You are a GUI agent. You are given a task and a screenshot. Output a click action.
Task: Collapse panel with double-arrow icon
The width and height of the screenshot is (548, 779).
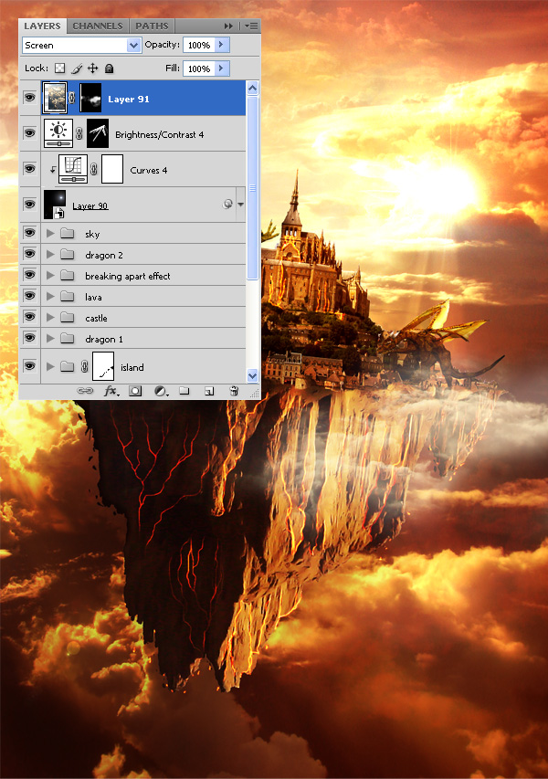pyautogui.click(x=228, y=26)
